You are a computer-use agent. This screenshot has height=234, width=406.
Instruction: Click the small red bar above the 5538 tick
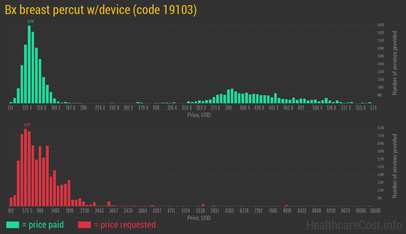pos(203,205)
